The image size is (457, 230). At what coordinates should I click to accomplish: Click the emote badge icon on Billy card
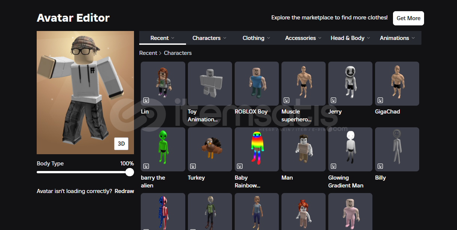[x=380, y=166]
